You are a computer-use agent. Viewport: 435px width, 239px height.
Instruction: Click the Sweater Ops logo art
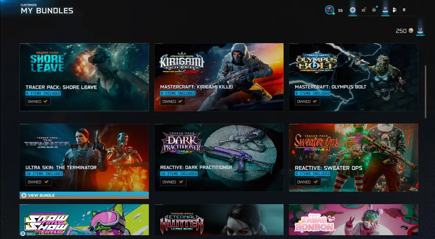coord(316,143)
